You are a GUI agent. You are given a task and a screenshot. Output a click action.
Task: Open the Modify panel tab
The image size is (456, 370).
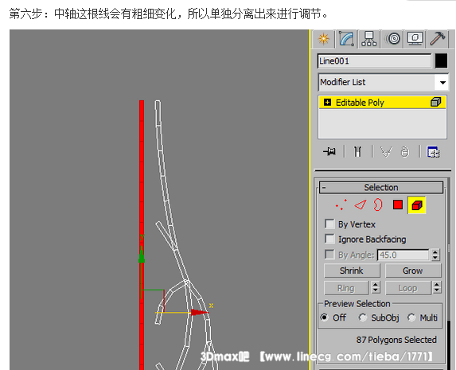[x=347, y=39]
